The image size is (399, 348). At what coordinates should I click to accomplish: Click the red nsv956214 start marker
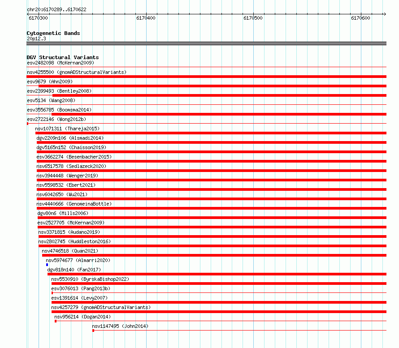tap(56, 321)
